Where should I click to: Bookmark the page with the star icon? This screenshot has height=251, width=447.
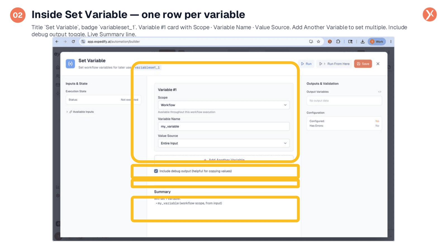(x=318, y=42)
